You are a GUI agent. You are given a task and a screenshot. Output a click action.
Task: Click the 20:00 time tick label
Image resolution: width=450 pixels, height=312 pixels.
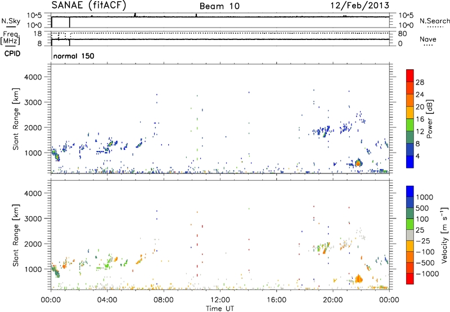(332, 300)
